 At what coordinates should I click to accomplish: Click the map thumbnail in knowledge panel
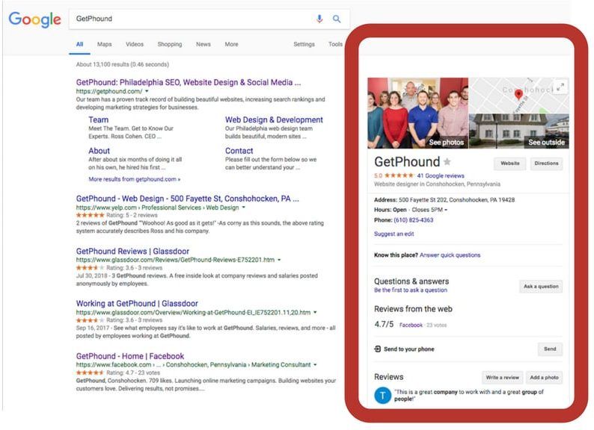tap(519, 96)
